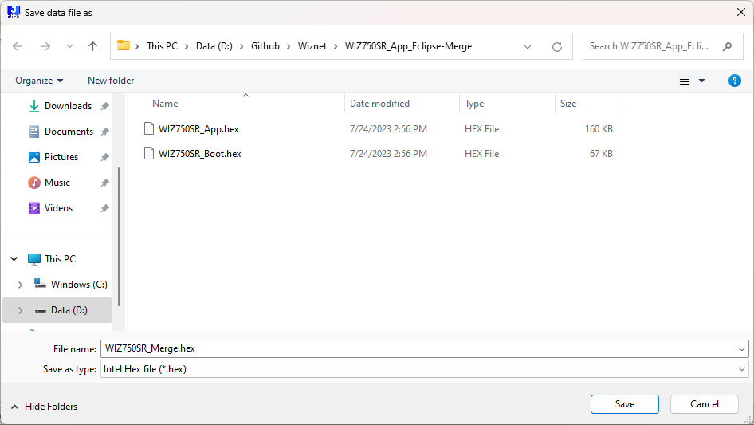The image size is (754, 425).
Task: Open the Organize menu
Action: (x=39, y=81)
